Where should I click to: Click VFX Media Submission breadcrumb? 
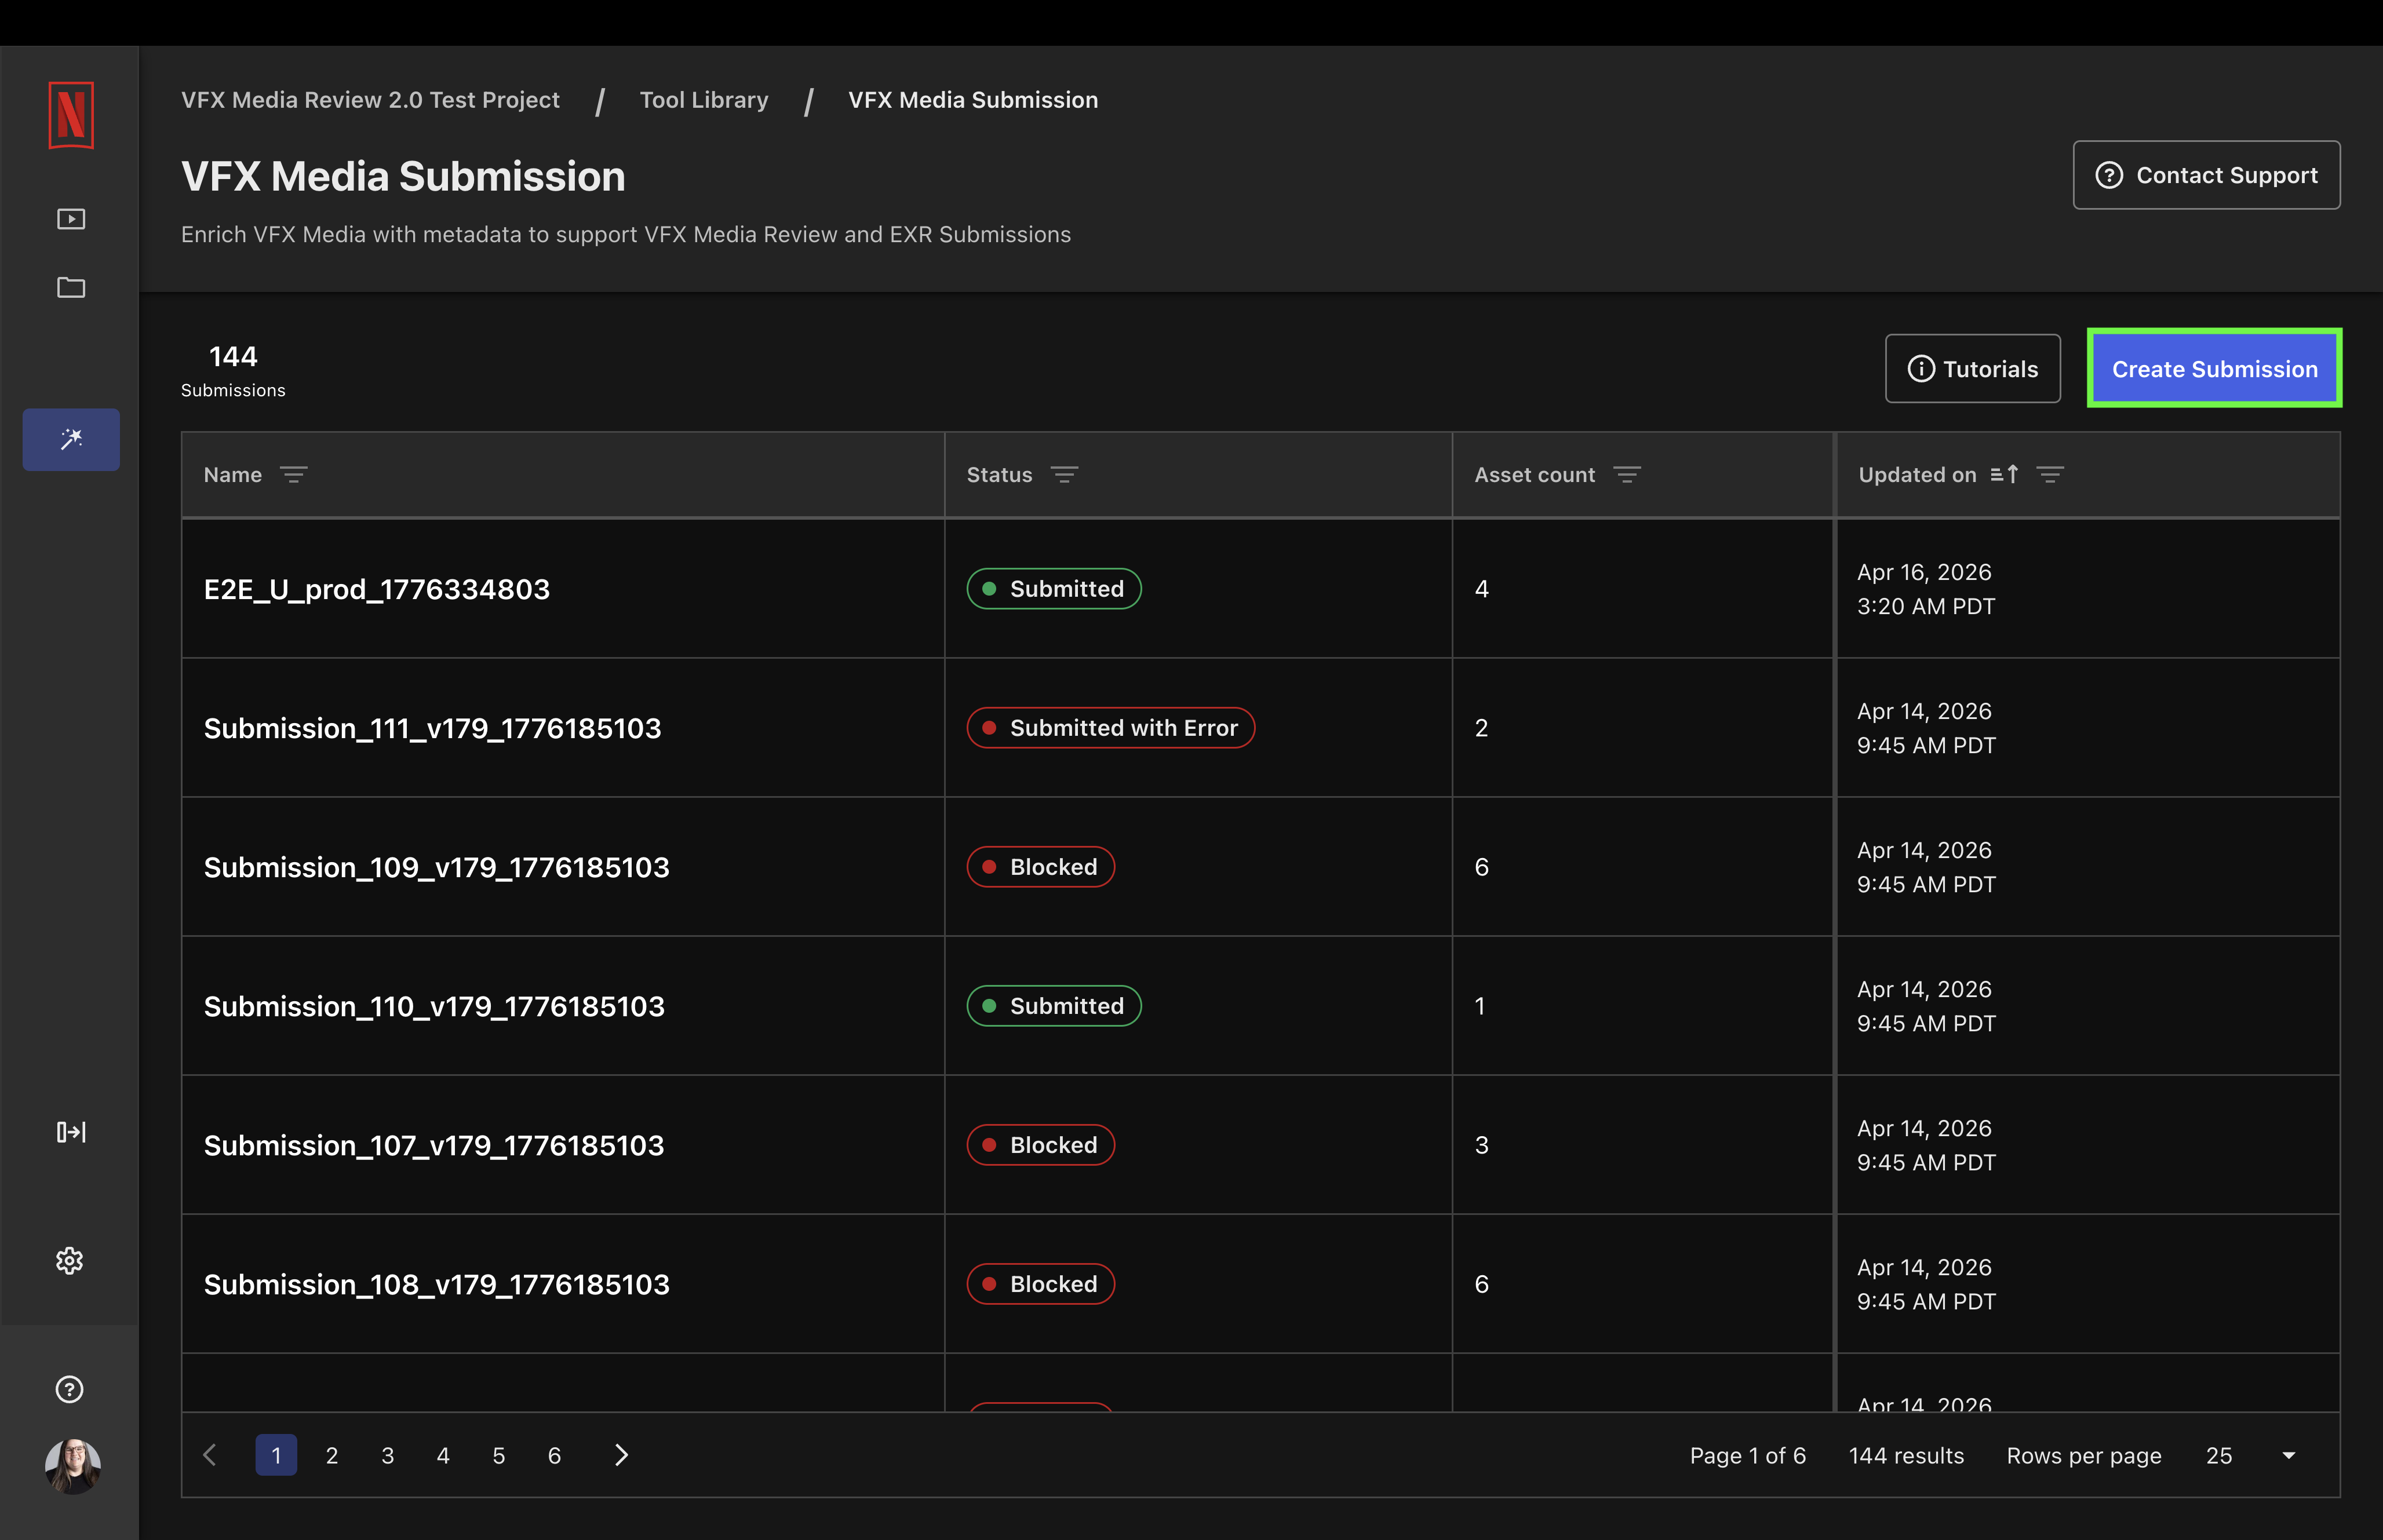[x=973, y=100]
